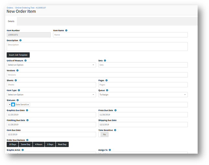The width and height of the screenshot is (209, 165).
Task: Click the Units of Measure info icon
Action: point(25,60)
